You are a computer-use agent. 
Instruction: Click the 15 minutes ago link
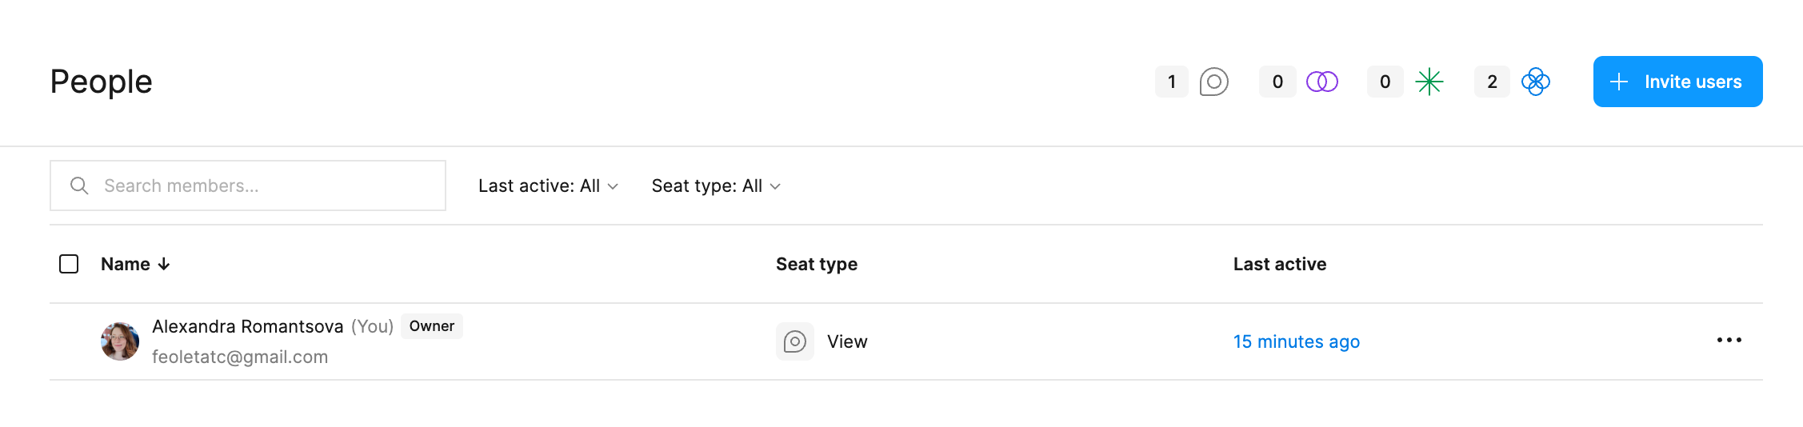tap(1296, 341)
